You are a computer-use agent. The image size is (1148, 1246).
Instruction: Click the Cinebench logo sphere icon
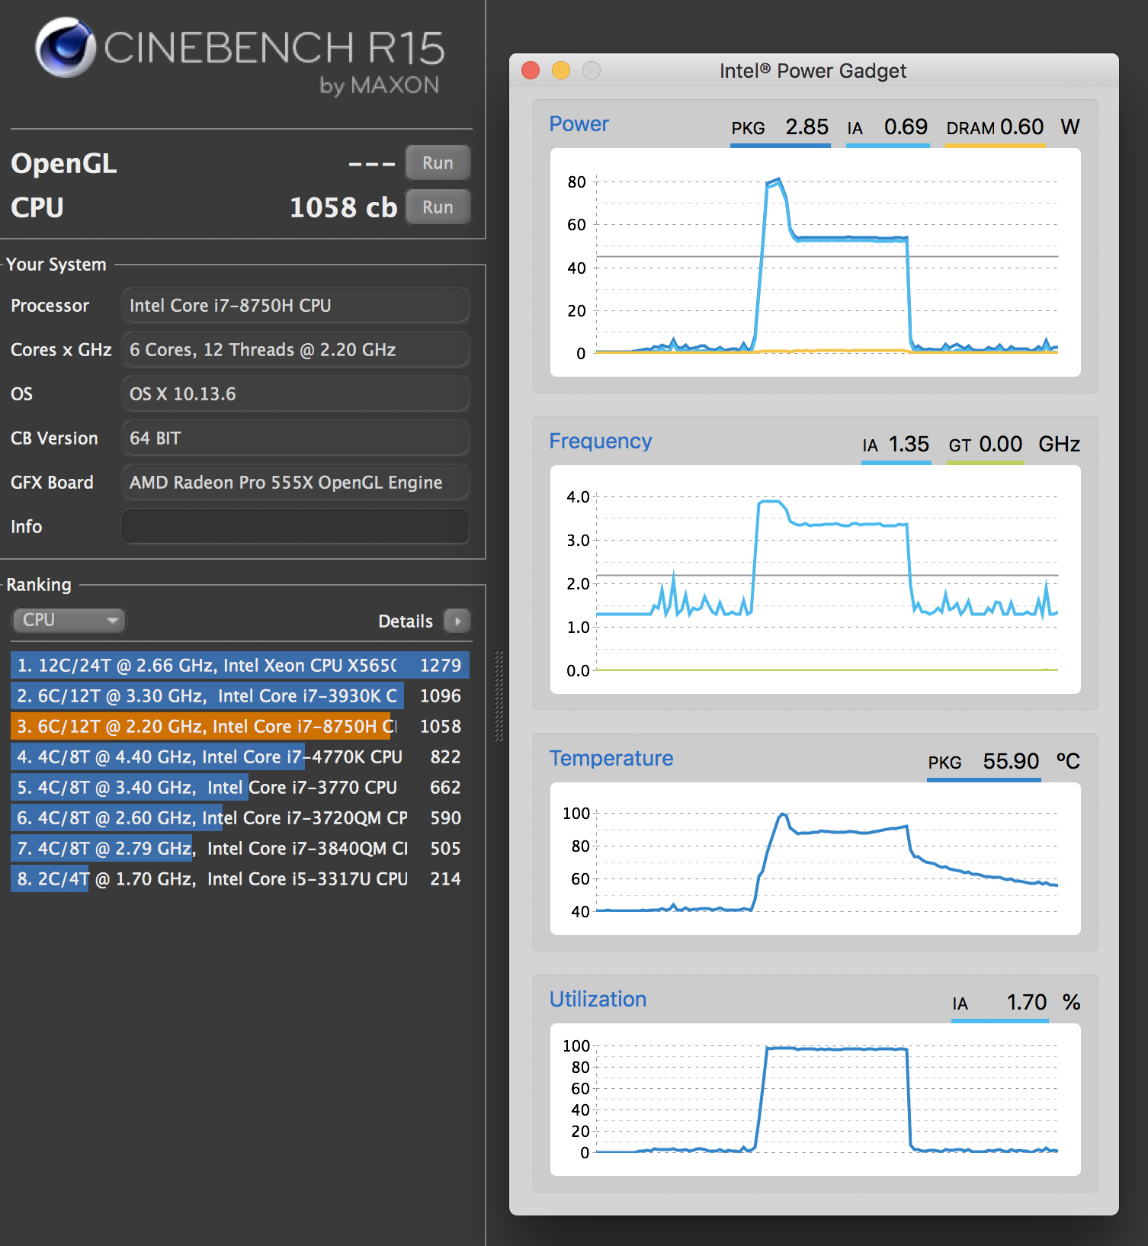65,47
